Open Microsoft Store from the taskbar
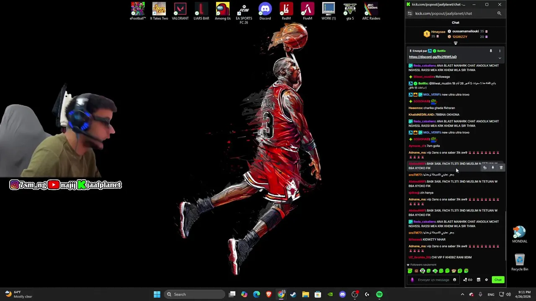 pos(318,294)
